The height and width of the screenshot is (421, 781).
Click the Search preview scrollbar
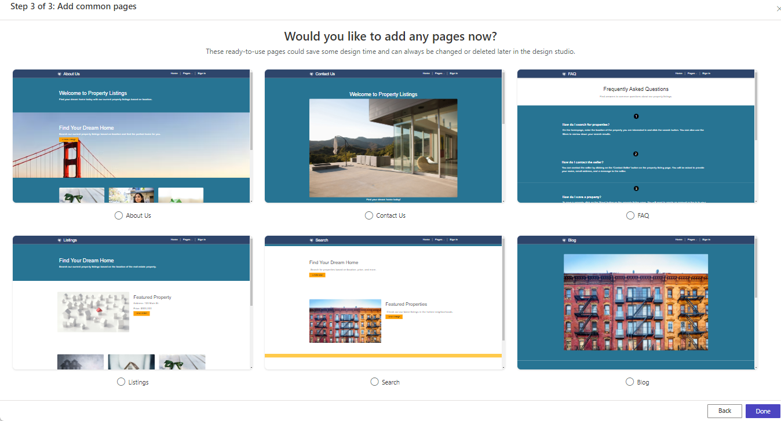(x=503, y=289)
